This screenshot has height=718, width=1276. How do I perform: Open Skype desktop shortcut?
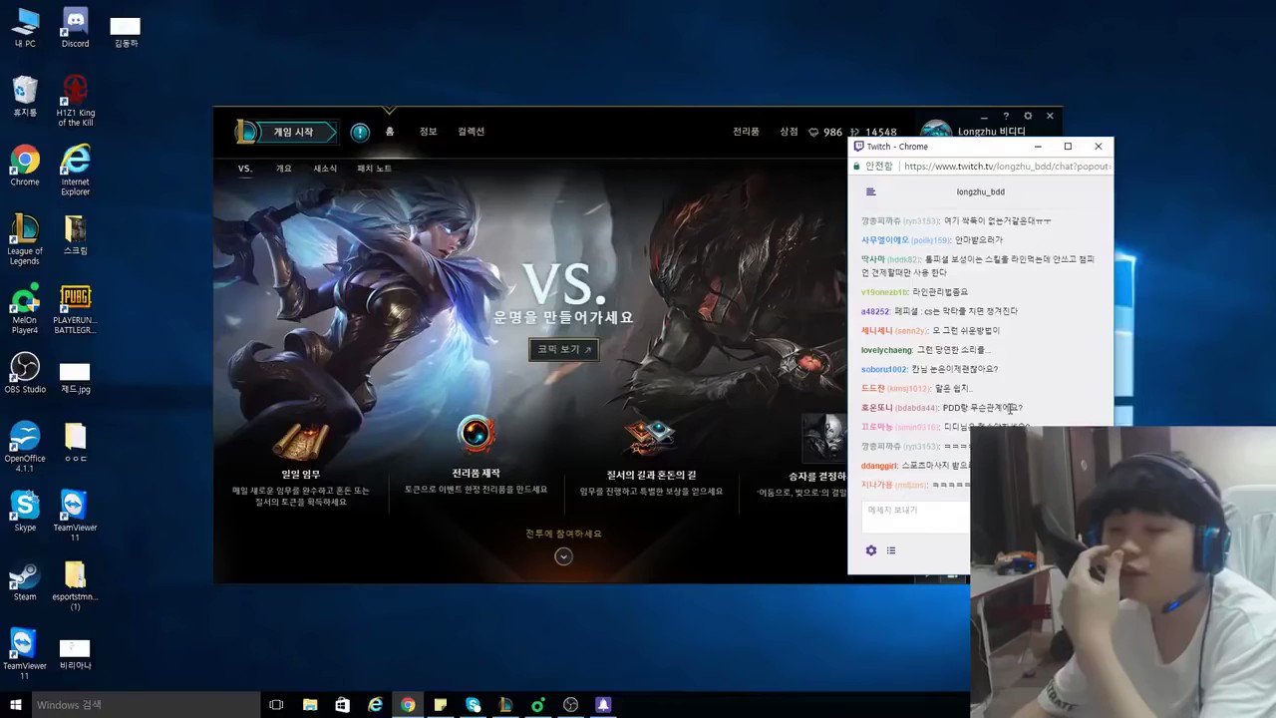point(25,512)
